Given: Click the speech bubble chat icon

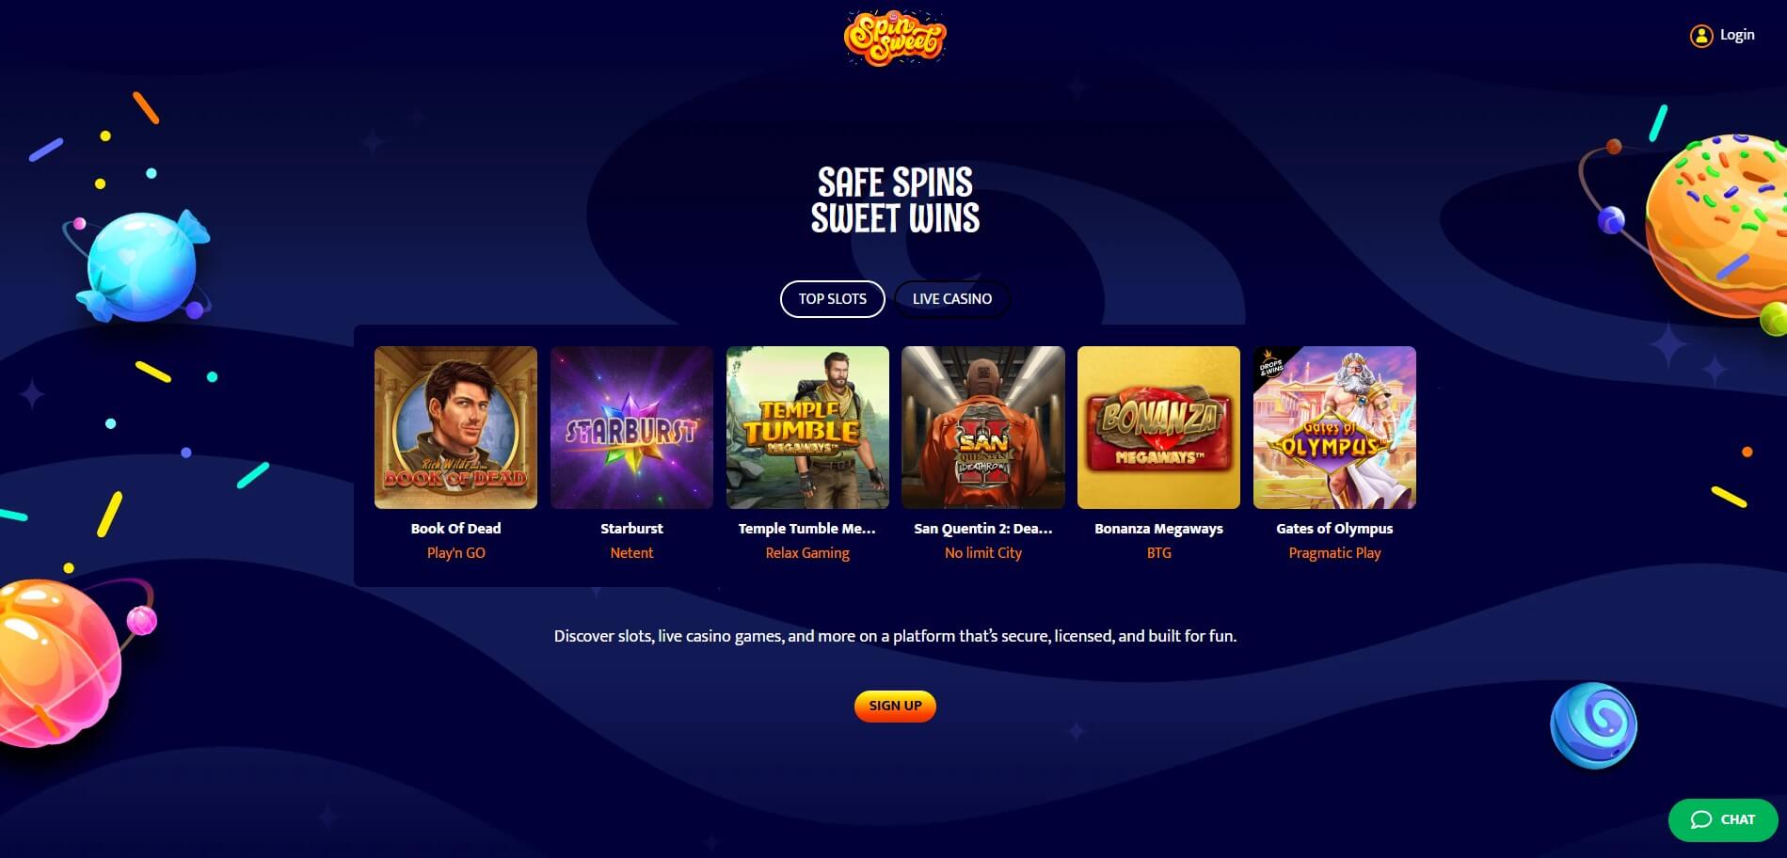Looking at the screenshot, I should click(x=1700, y=819).
